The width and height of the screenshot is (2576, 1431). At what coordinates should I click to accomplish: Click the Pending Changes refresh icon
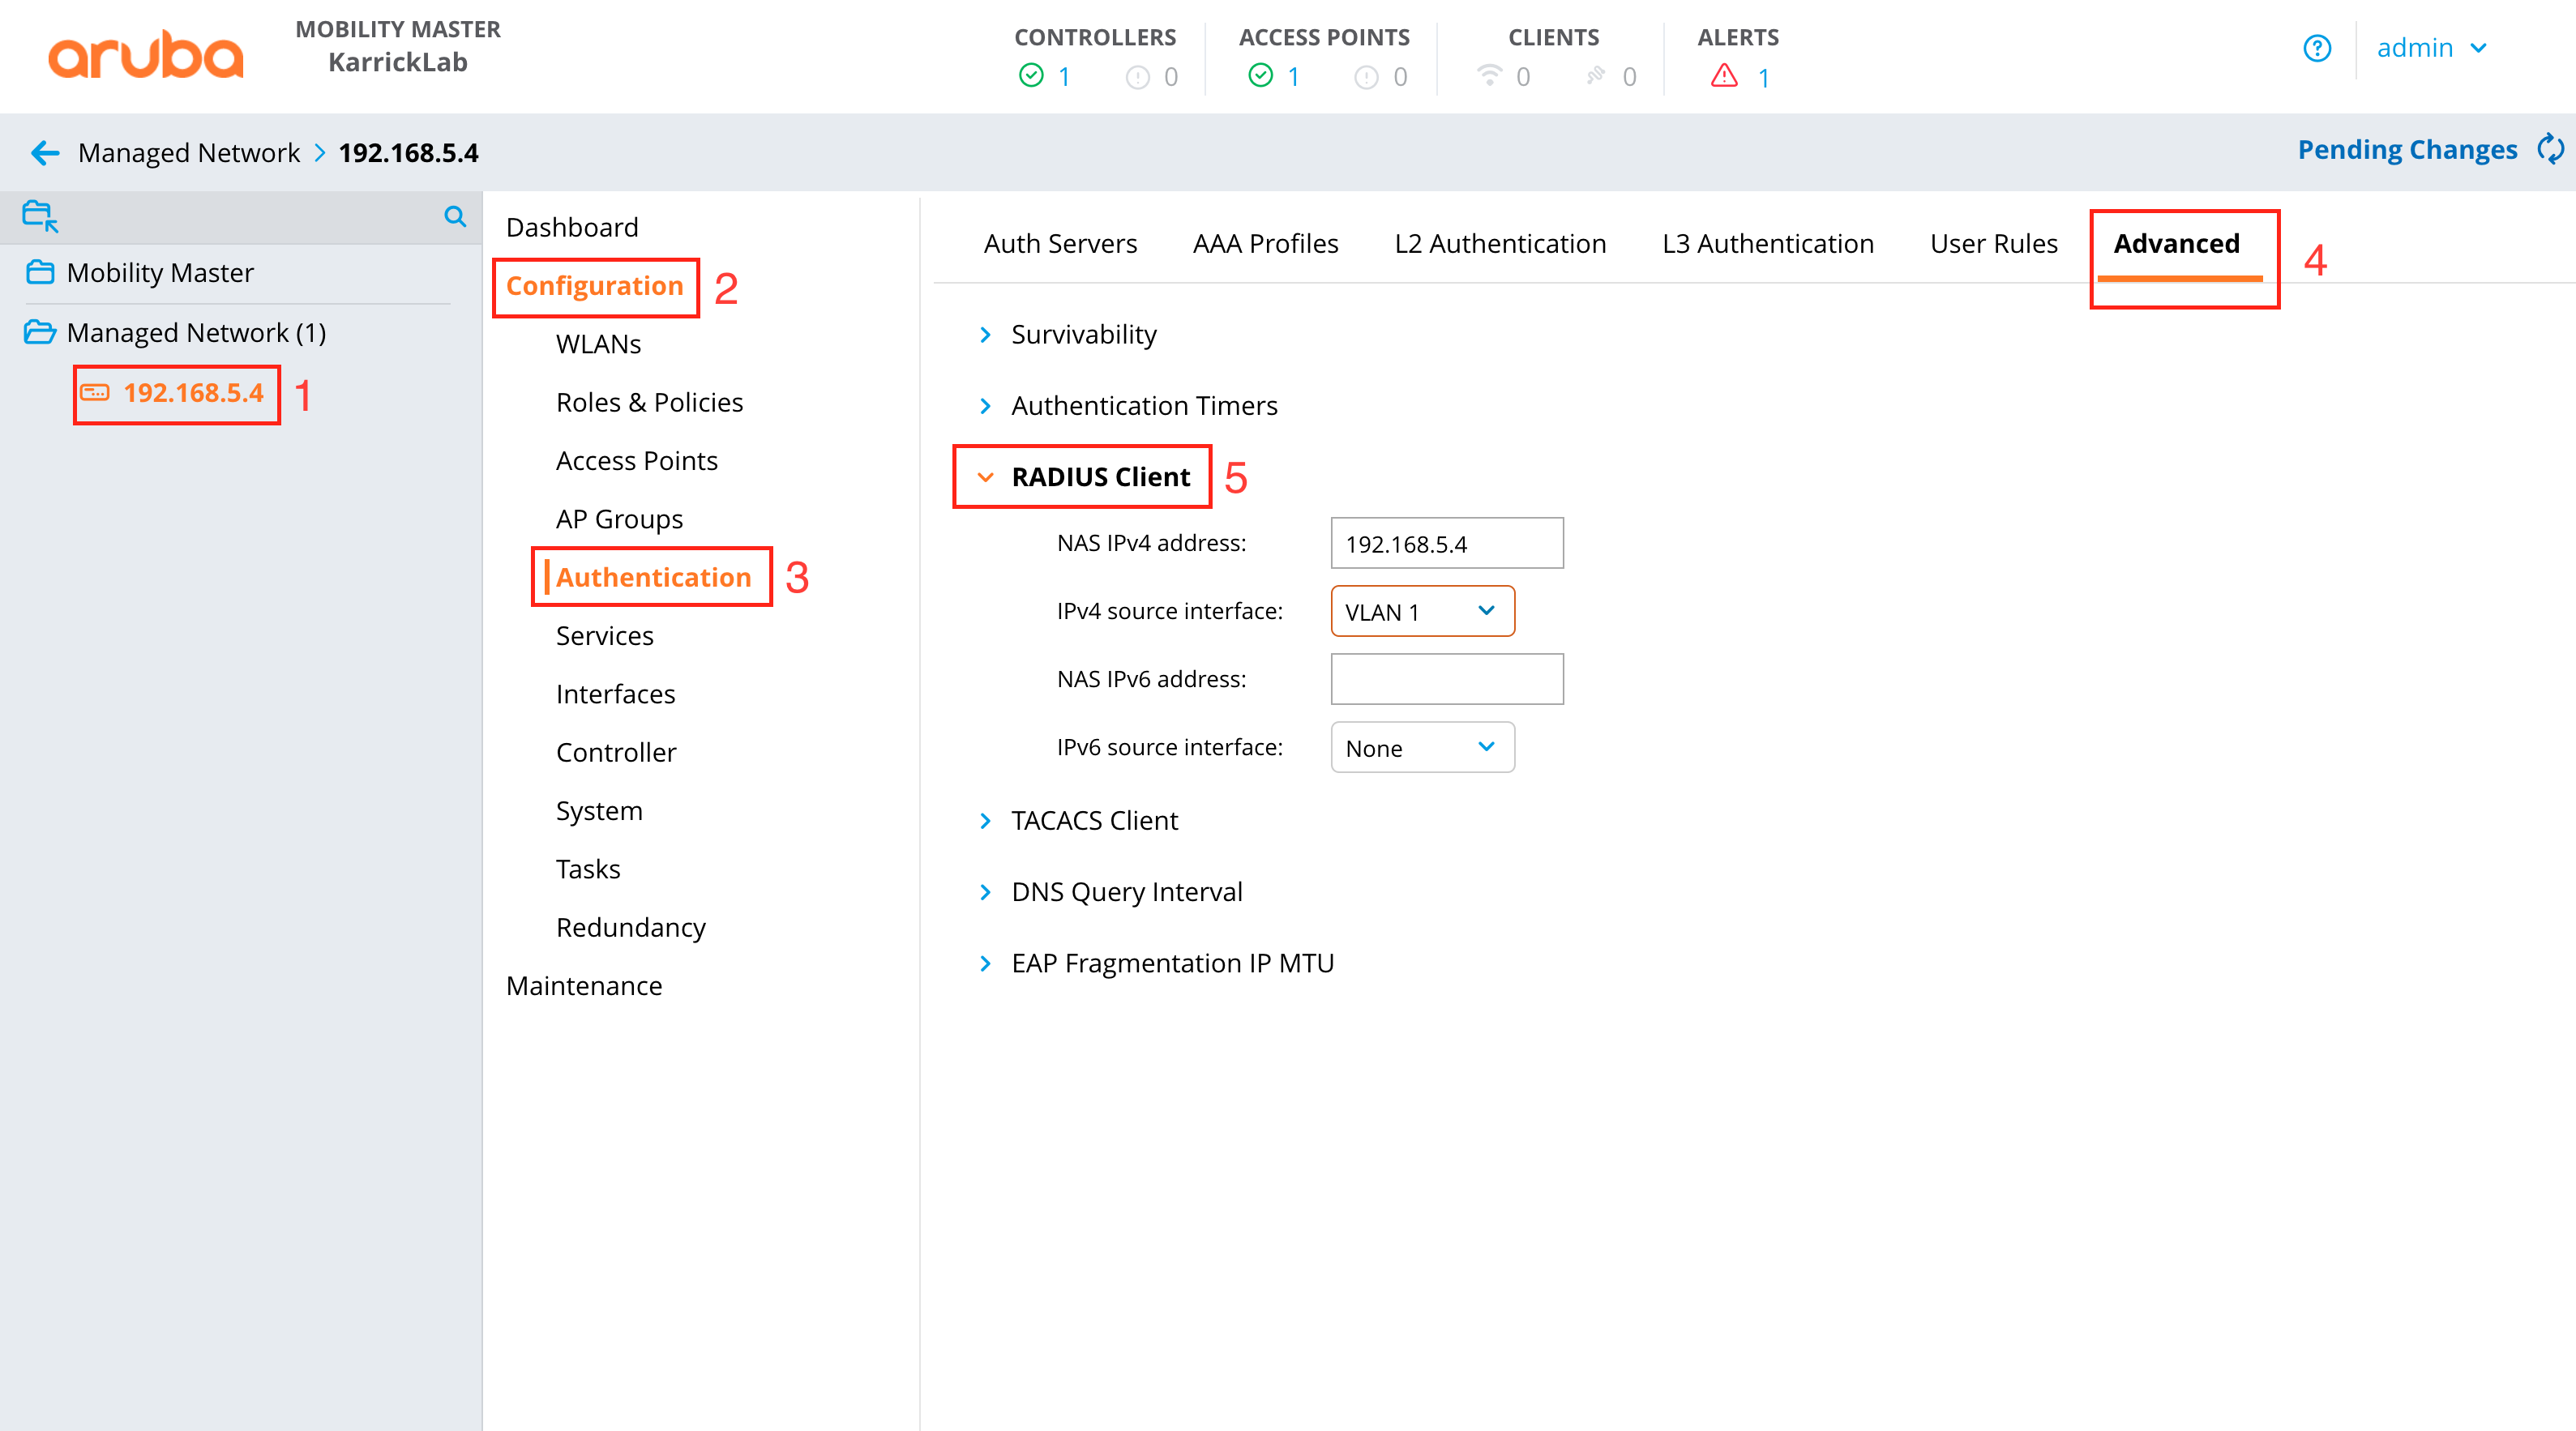pyautogui.click(x=2551, y=150)
